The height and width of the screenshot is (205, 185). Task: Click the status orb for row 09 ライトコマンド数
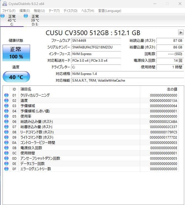coord(6,137)
